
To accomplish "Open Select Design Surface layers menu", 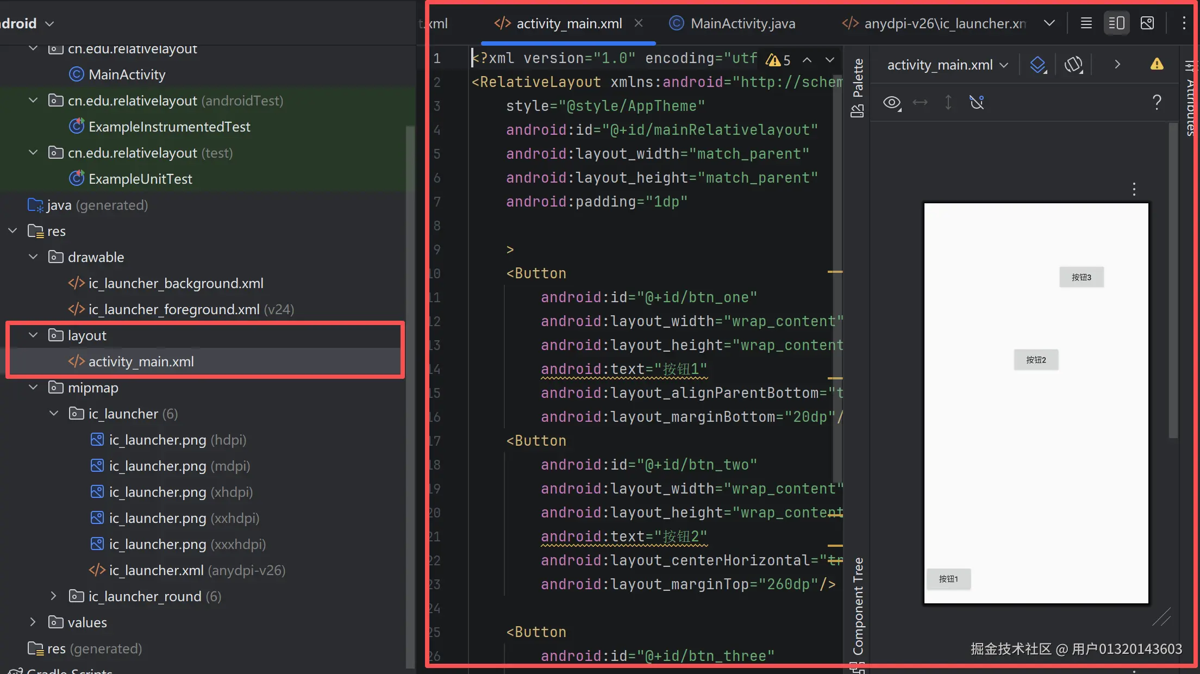I will [1038, 65].
